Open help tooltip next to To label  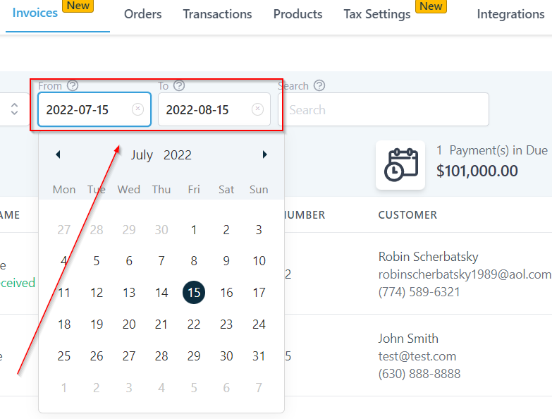[179, 85]
